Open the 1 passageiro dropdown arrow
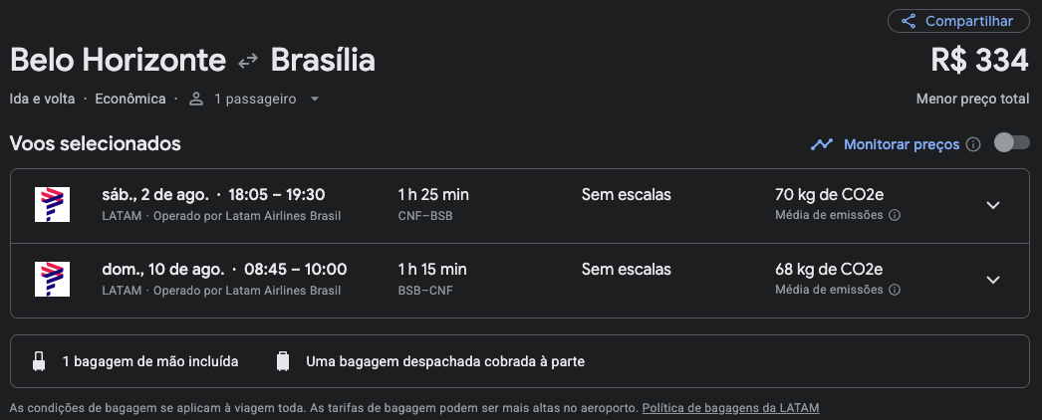The image size is (1042, 420). pos(315,100)
